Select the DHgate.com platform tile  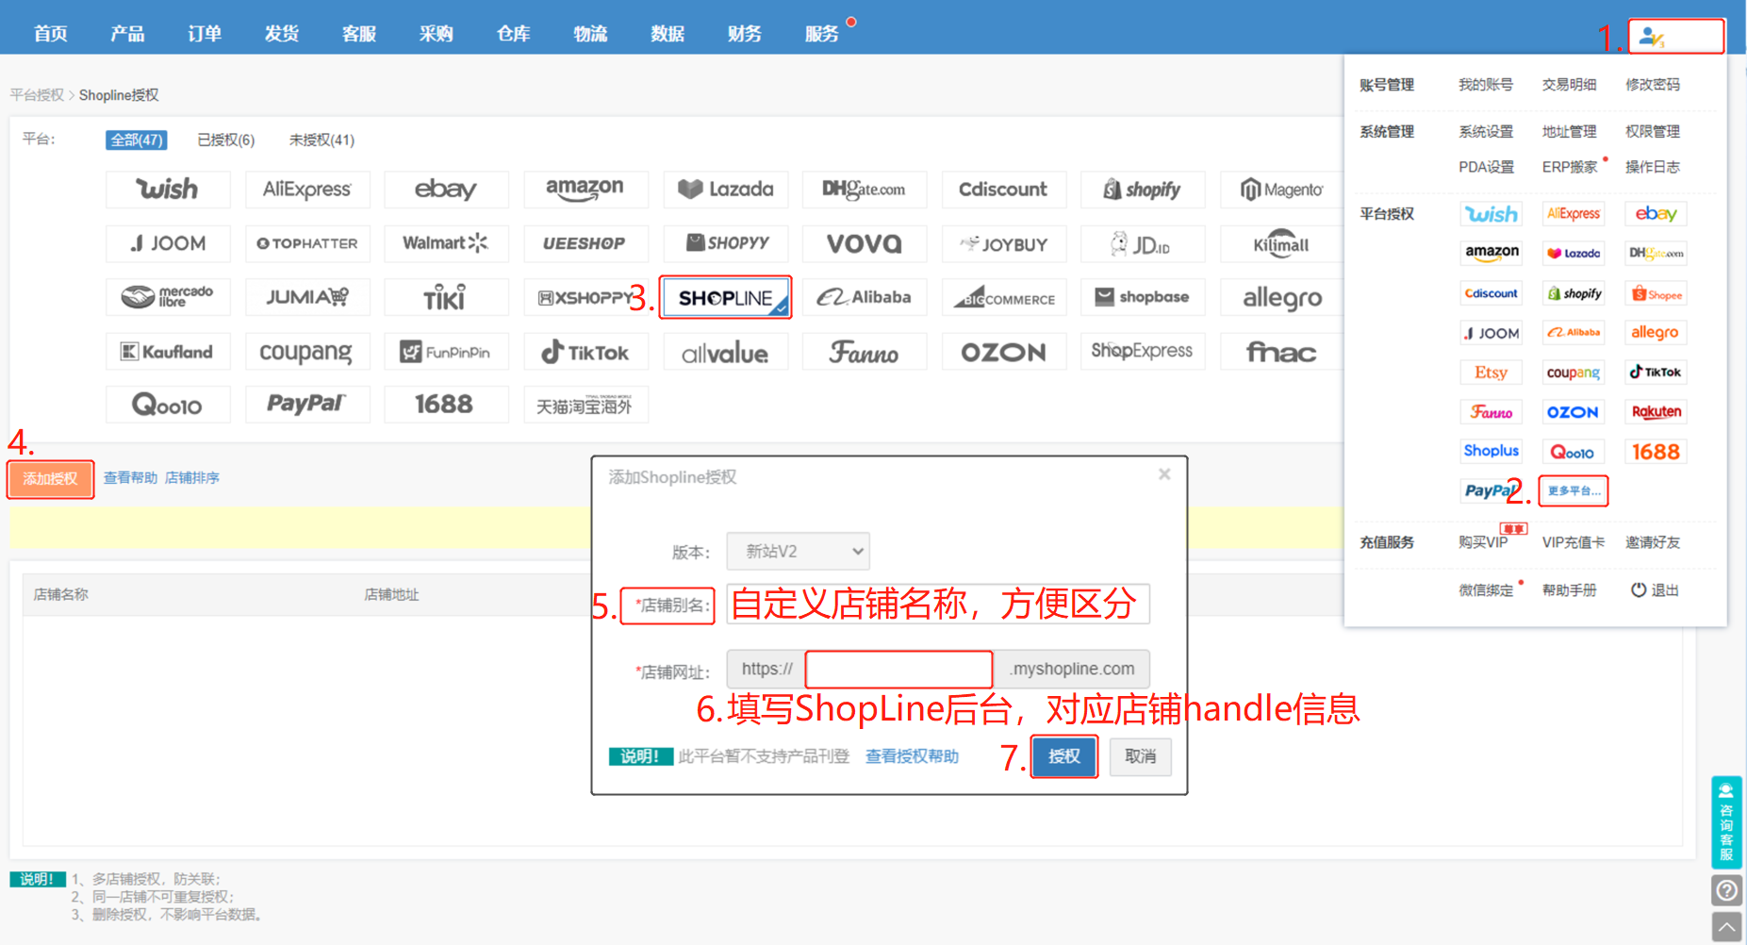[x=865, y=190]
